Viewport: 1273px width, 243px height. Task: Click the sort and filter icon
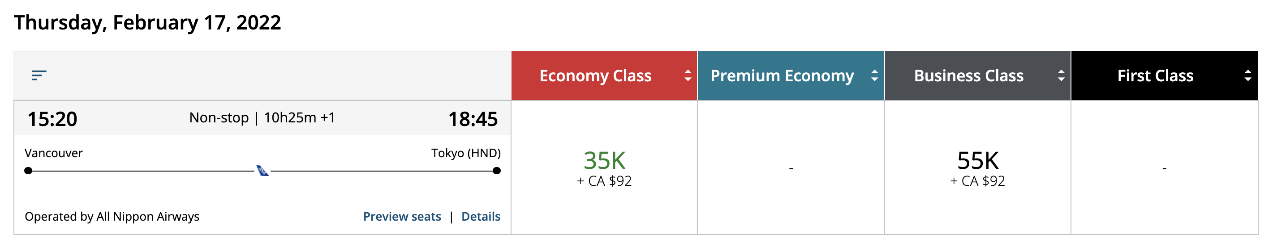click(x=39, y=75)
